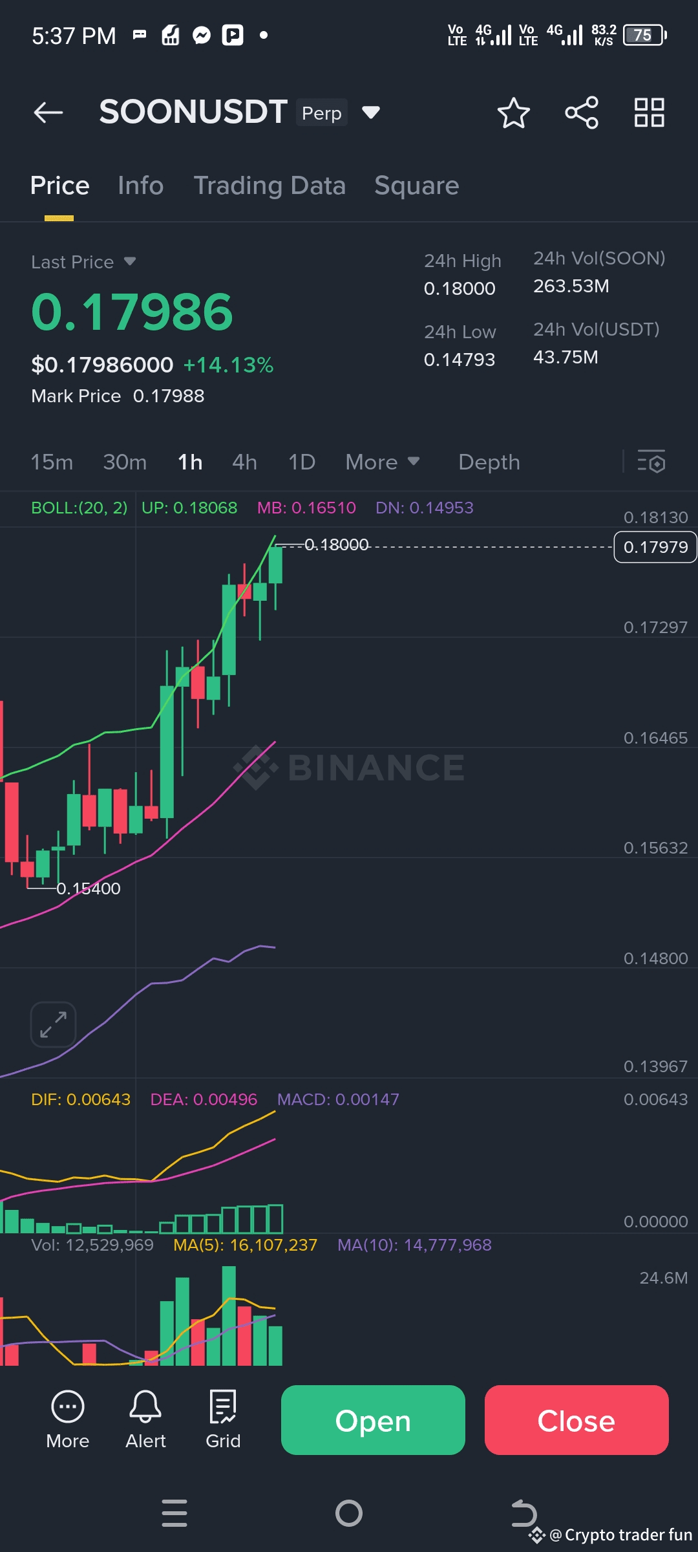Tap the share icon
The height and width of the screenshot is (1552, 698).
(x=582, y=113)
